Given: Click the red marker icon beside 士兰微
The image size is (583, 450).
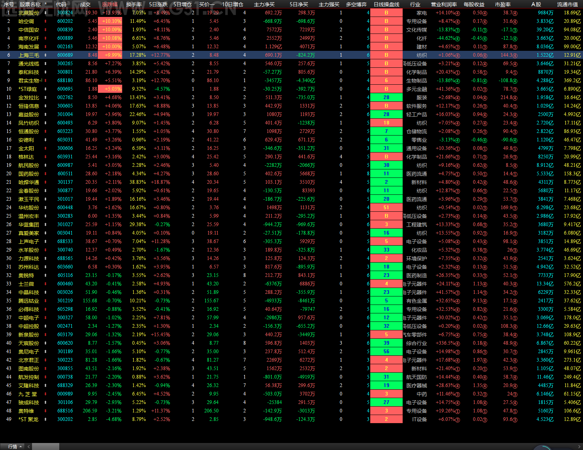Looking at the screenshot, I should coord(46,284).
